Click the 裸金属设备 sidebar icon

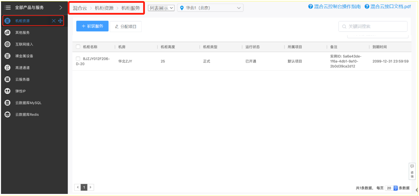[x=7, y=56]
